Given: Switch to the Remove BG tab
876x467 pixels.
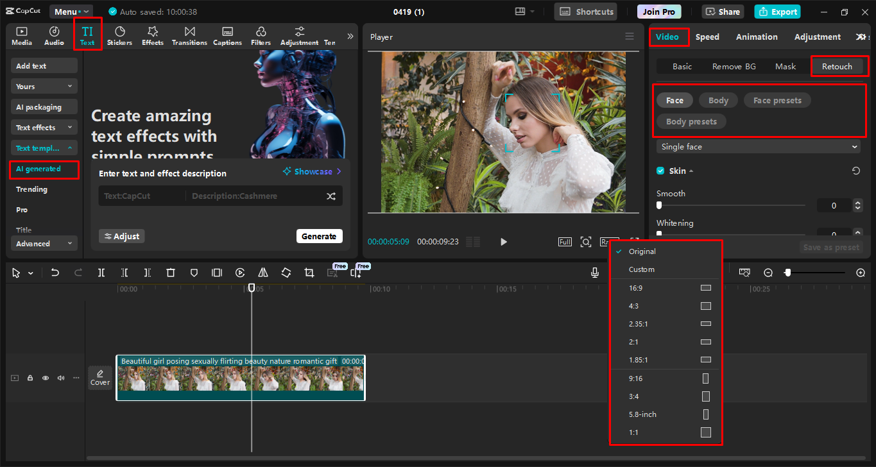Looking at the screenshot, I should pos(734,66).
